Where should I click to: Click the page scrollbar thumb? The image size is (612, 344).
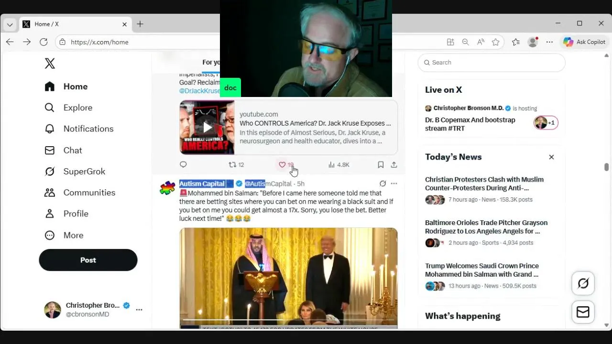(606, 167)
